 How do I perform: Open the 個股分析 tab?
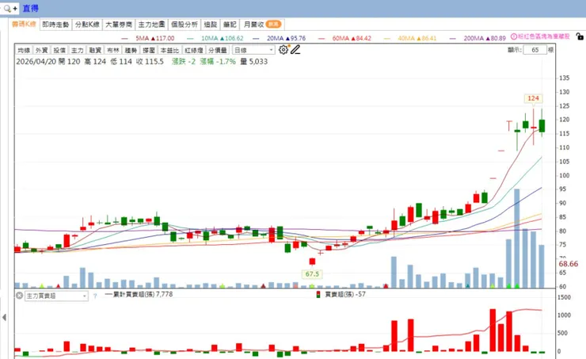pyautogui.click(x=185, y=25)
